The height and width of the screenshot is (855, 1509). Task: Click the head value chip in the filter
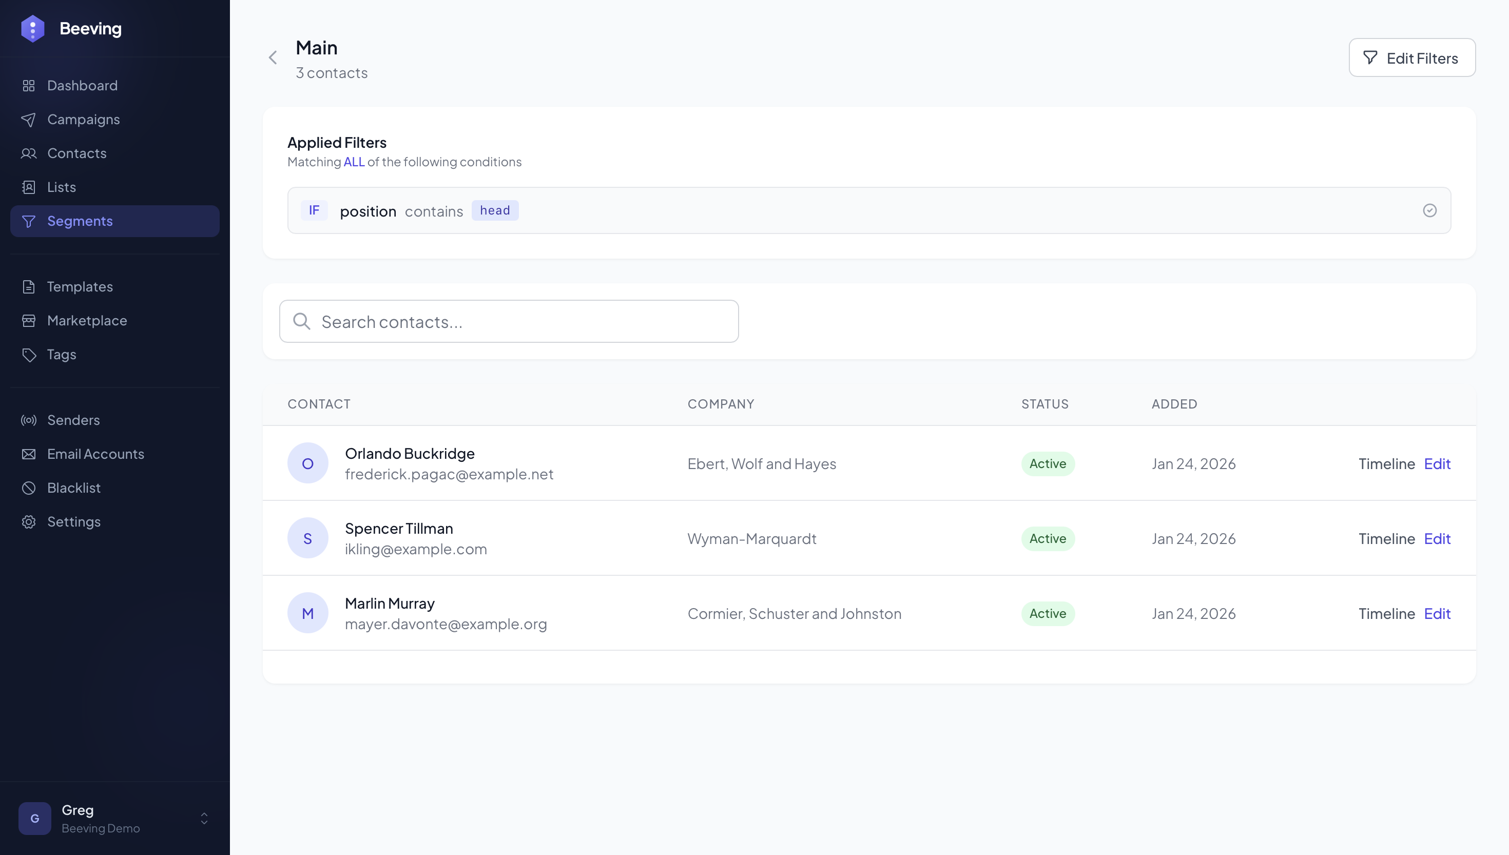495,210
